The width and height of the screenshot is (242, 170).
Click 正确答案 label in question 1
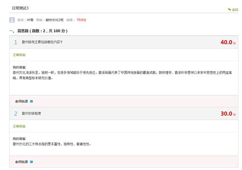pos(19,55)
